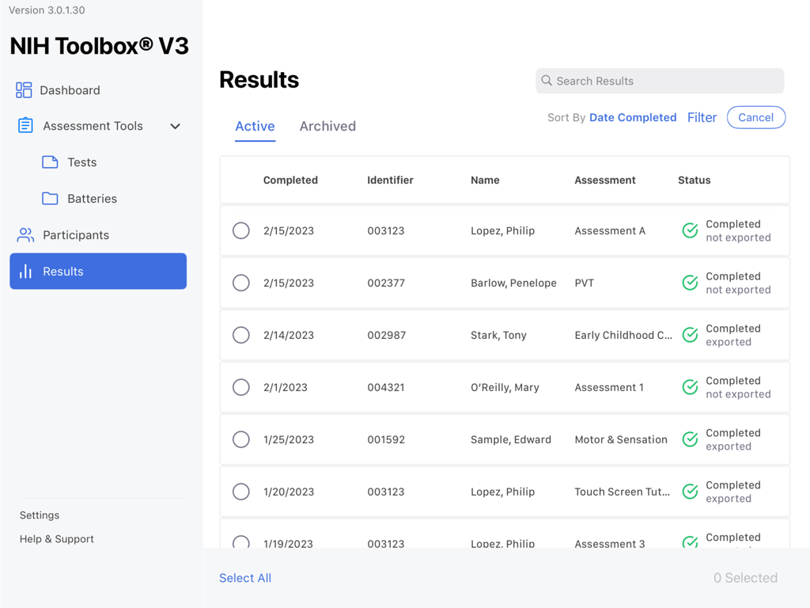Click the Touch Screen Tut... assessment cell
The image size is (810, 608).
622,492
